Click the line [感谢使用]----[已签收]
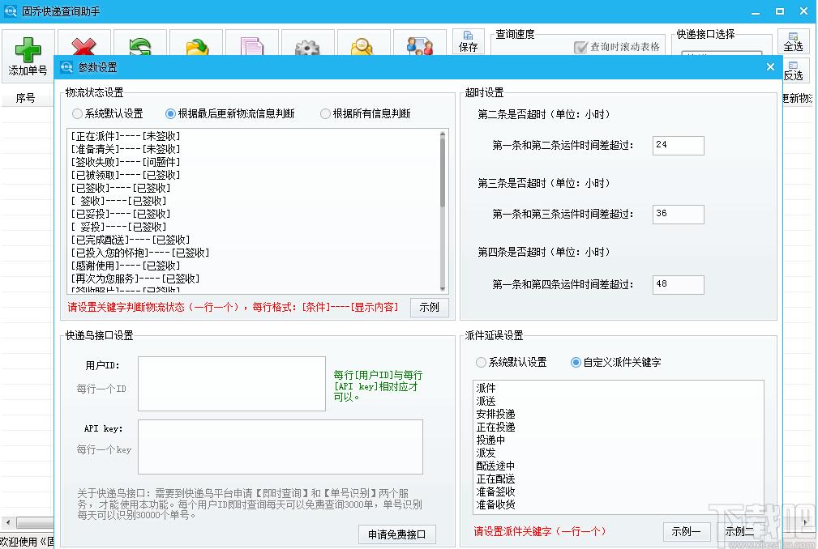 [125, 266]
